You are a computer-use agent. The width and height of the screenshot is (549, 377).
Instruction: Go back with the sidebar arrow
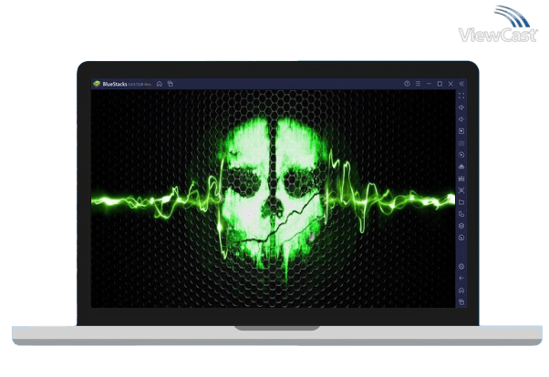pyautogui.click(x=461, y=279)
